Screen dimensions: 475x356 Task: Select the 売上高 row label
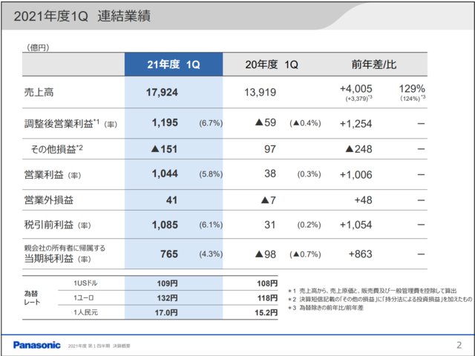(39, 93)
